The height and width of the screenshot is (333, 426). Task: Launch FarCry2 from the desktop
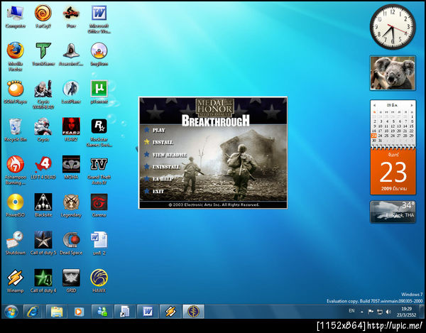43,17
